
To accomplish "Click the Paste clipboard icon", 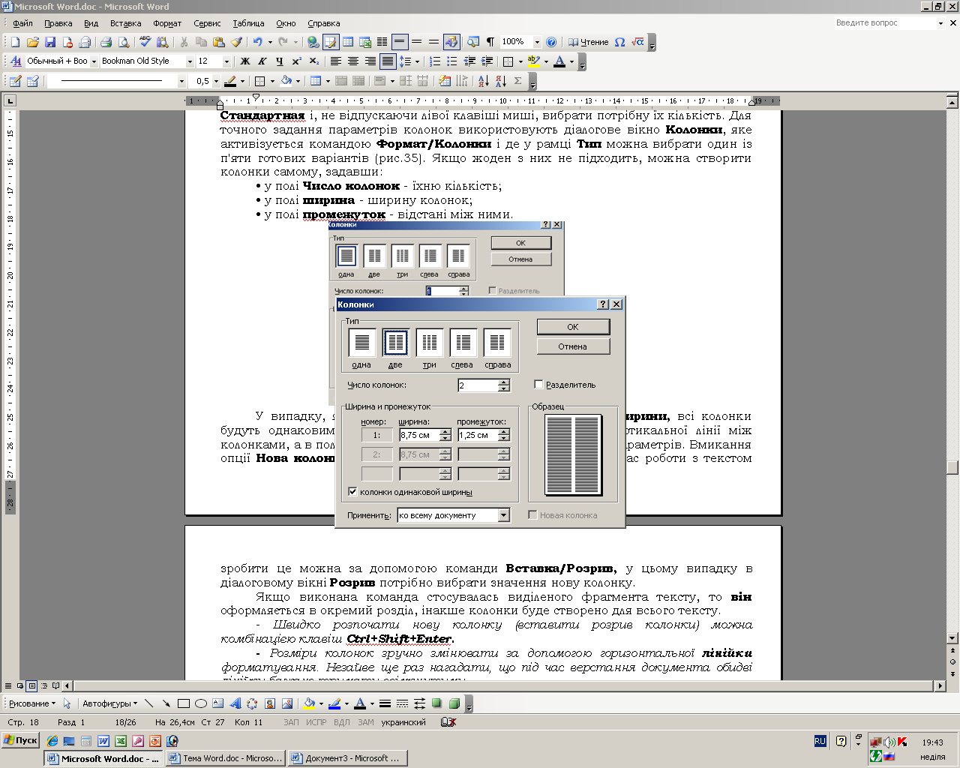I will (219, 42).
